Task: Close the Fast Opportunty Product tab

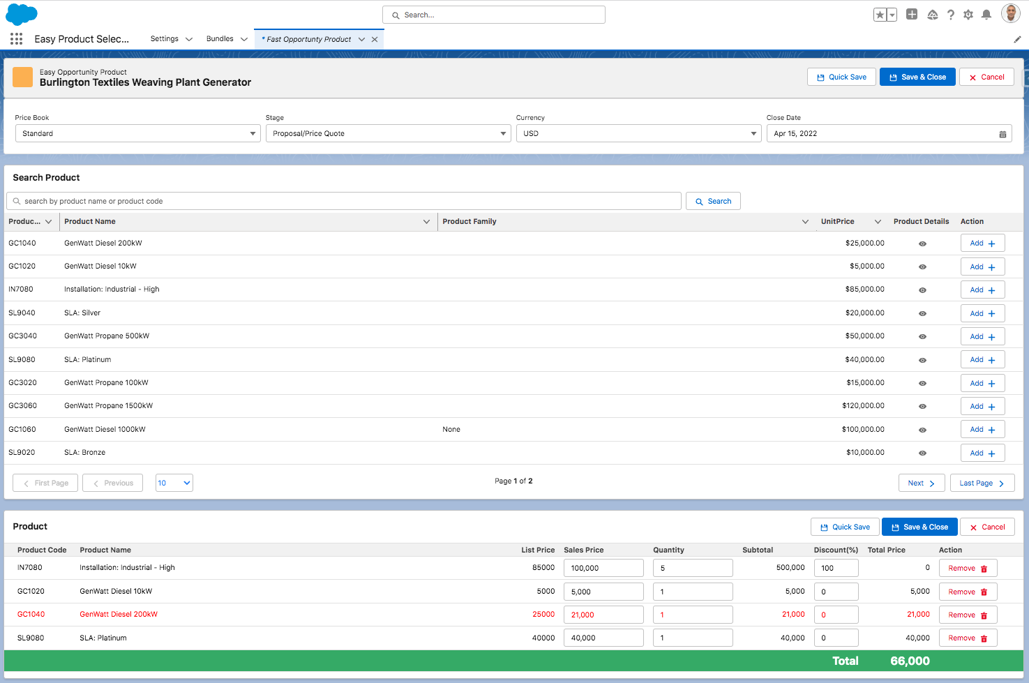Action: (375, 39)
